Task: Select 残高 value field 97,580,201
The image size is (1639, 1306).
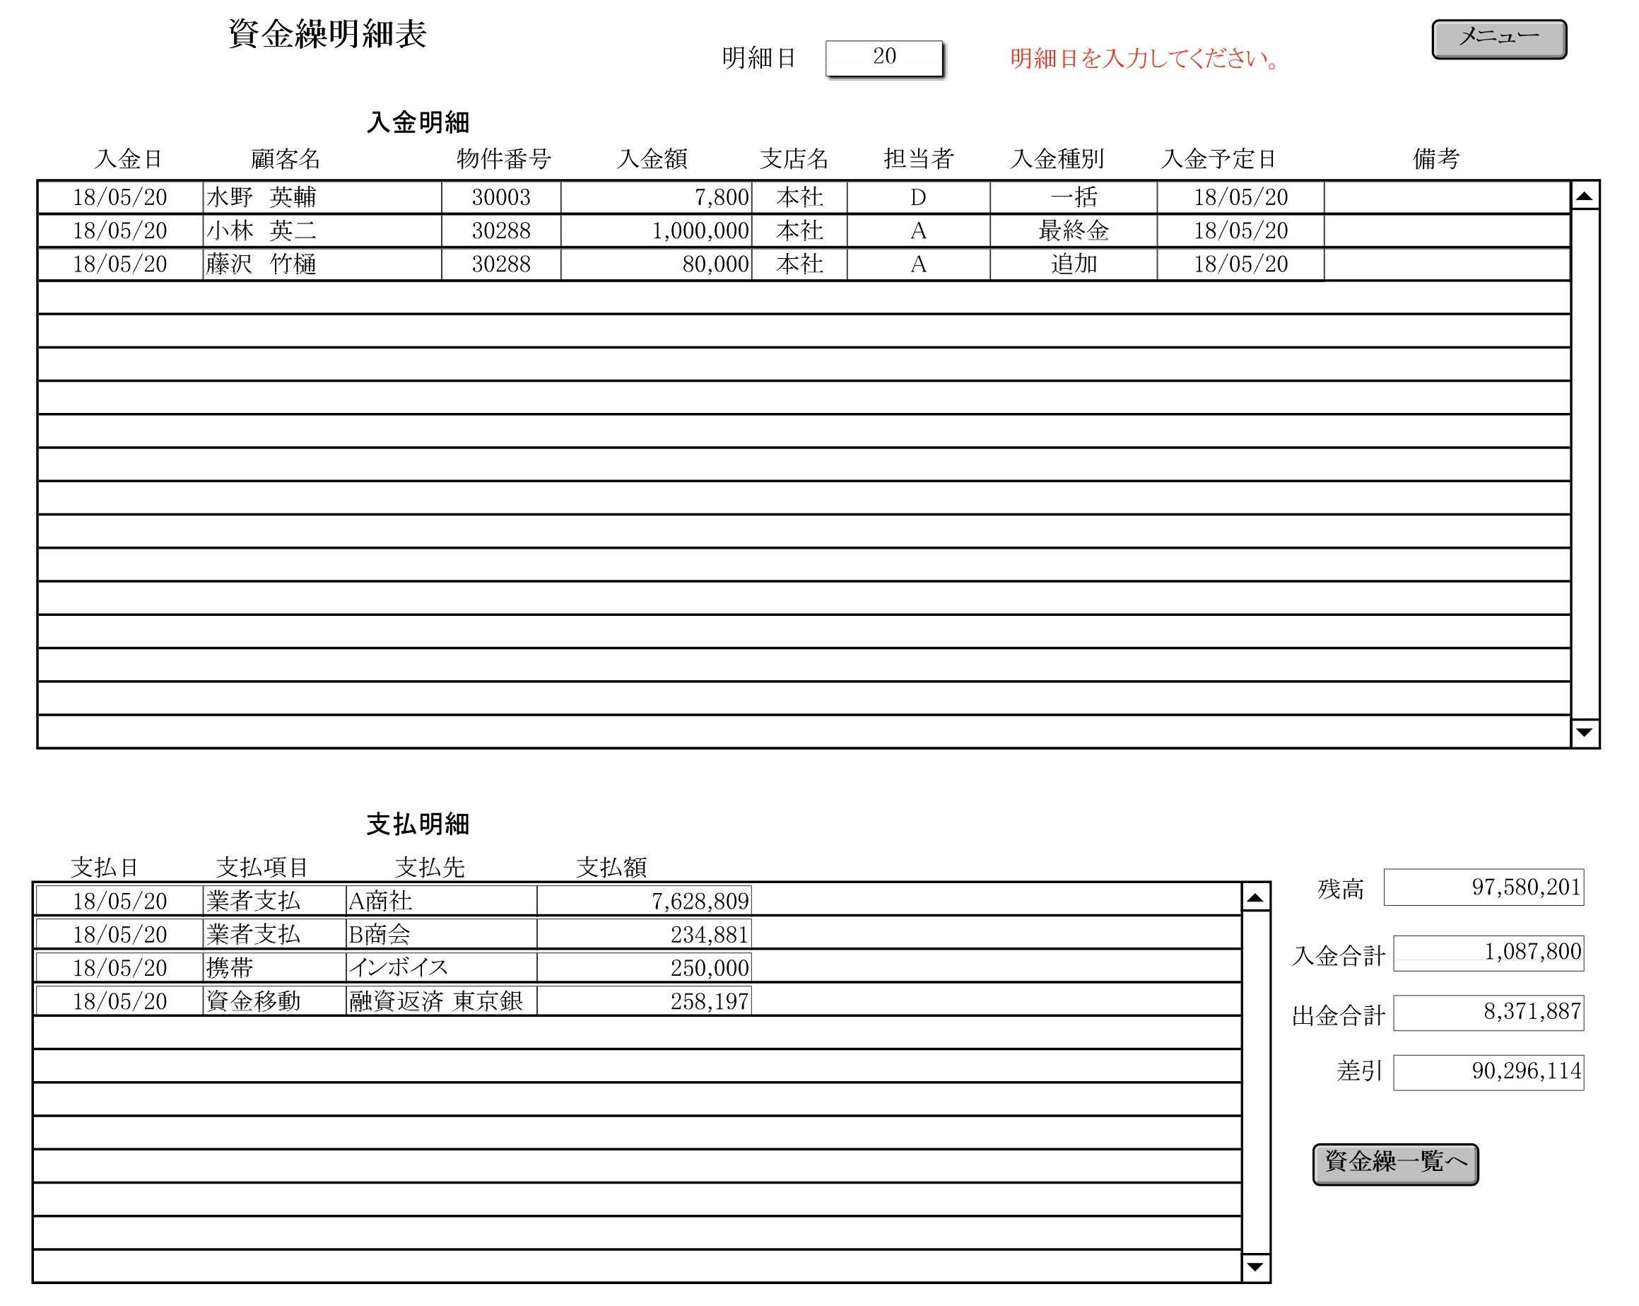Action: click(x=1484, y=887)
